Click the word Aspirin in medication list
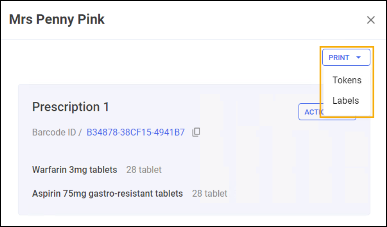The width and height of the screenshot is (387, 227). click(x=46, y=193)
